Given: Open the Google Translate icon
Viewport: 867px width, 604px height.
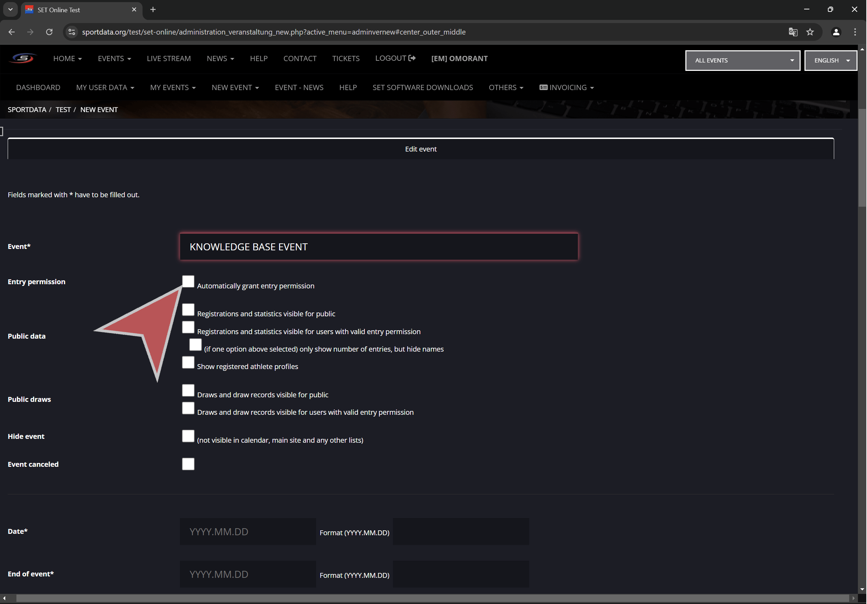Looking at the screenshot, I should [x=793, y=32].
